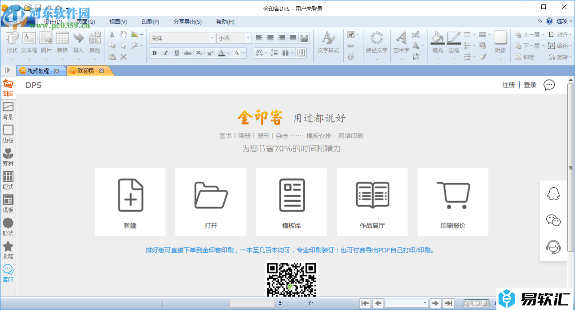Open the 模板 template panel in sidebar
Screen dimensions: 575x310
[8, 204]
